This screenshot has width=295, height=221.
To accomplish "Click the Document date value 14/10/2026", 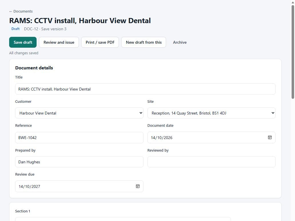I will (x=162, y=138).
